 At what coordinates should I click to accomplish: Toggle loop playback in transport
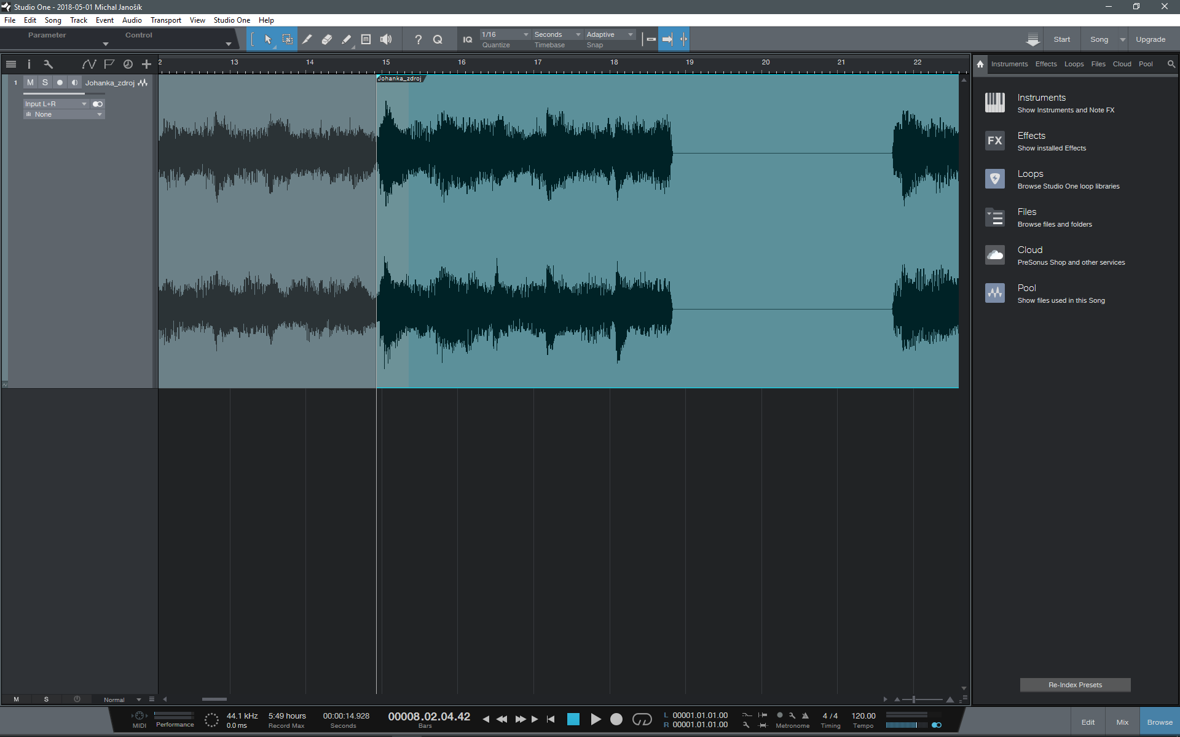(642, 719)
